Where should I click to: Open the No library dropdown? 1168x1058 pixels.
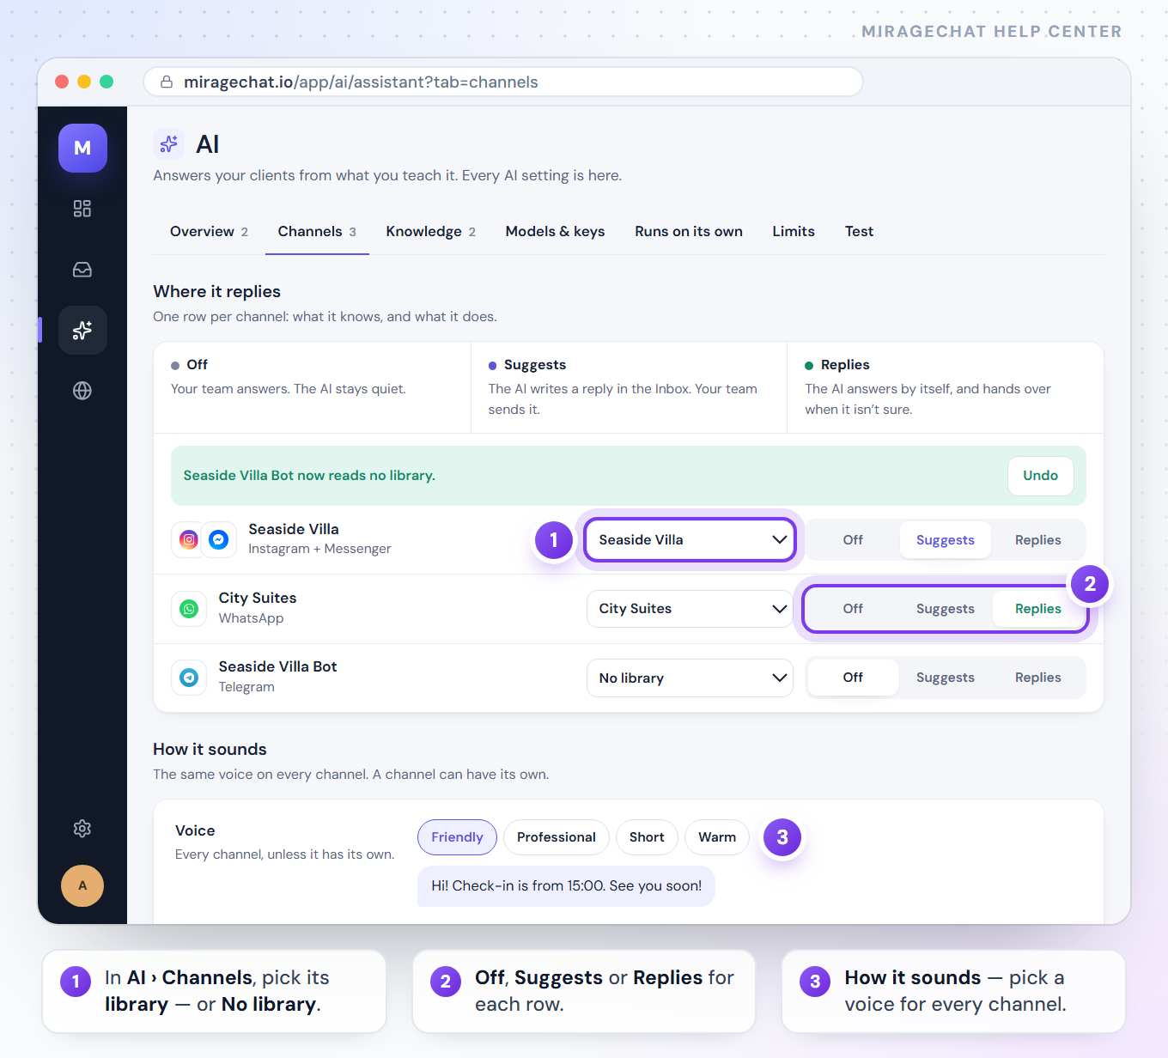pos(690,678)
